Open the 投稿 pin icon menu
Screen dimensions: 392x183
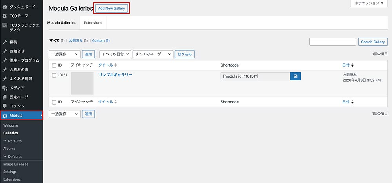5,42
